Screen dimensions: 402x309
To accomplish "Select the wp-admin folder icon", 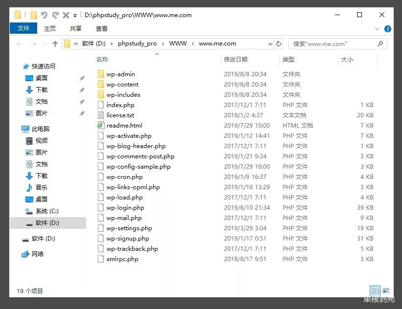I will tap(101, 74).
